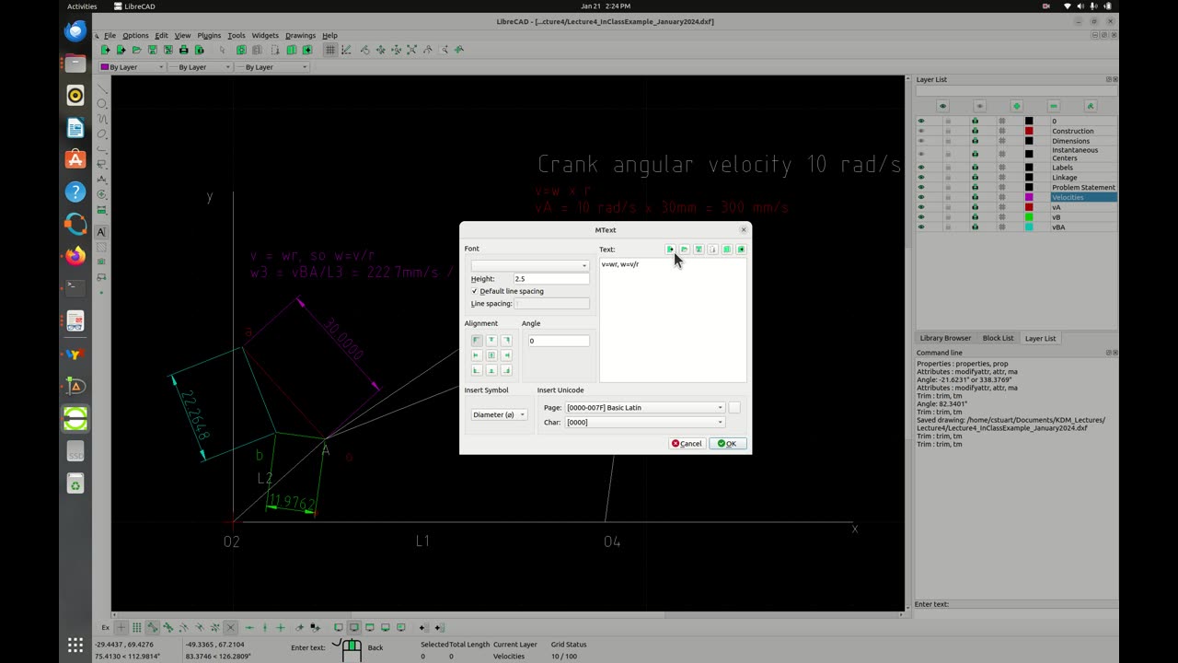
Task: Click the load text from file icon
Action: coord(684,250)
